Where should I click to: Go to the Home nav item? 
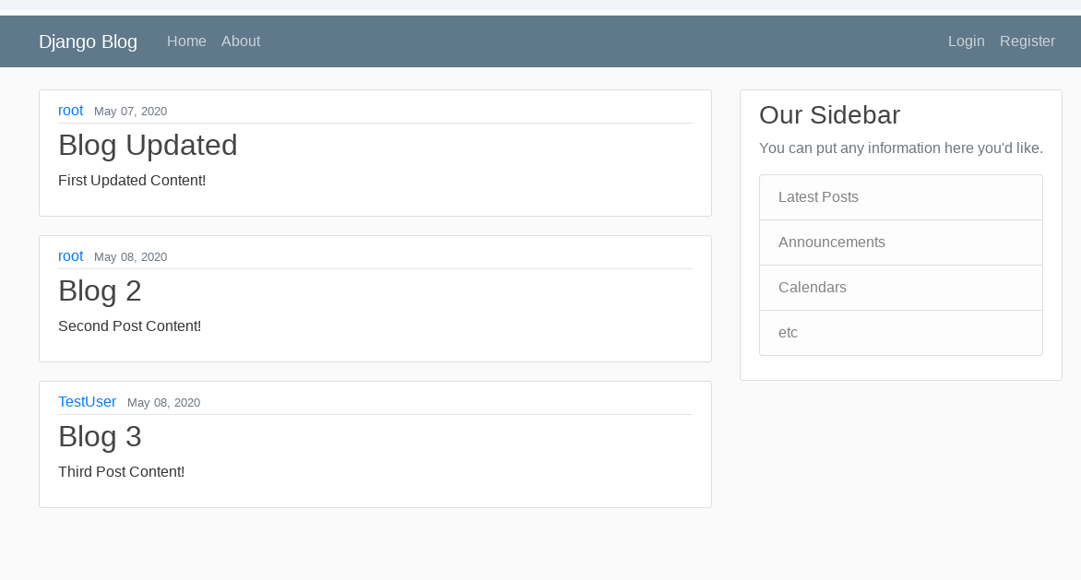(186, 41)
